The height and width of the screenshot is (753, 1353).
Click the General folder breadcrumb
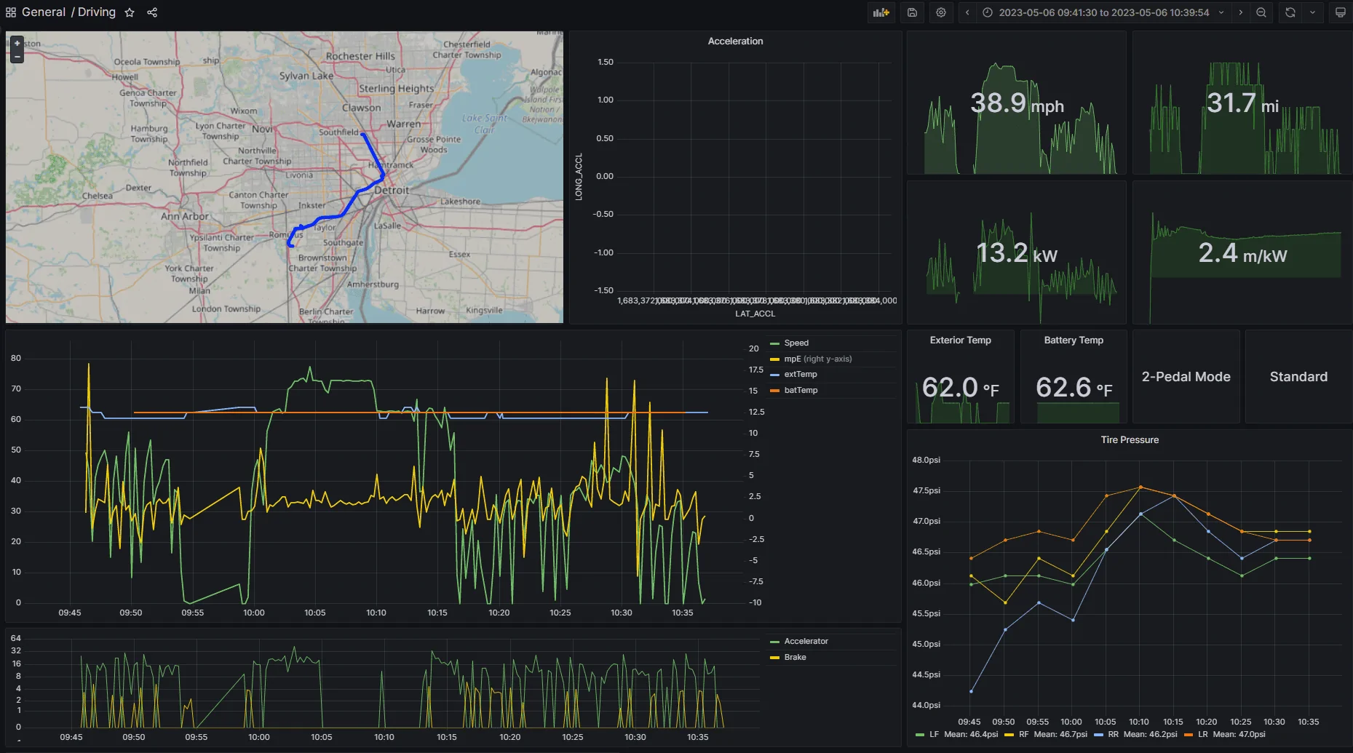tap(44, 12)
